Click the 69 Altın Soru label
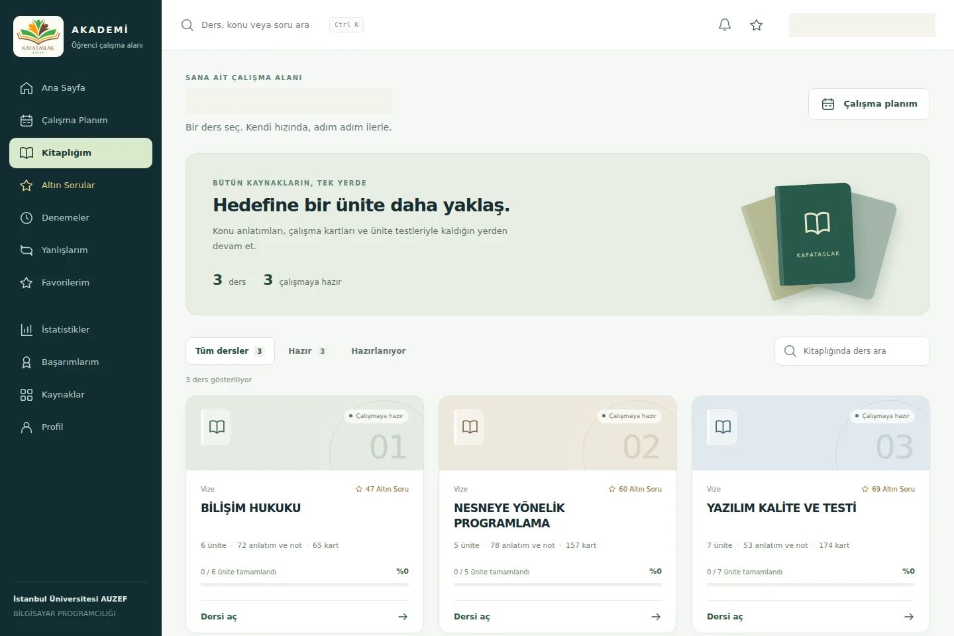954x636 pixels. 888,490
